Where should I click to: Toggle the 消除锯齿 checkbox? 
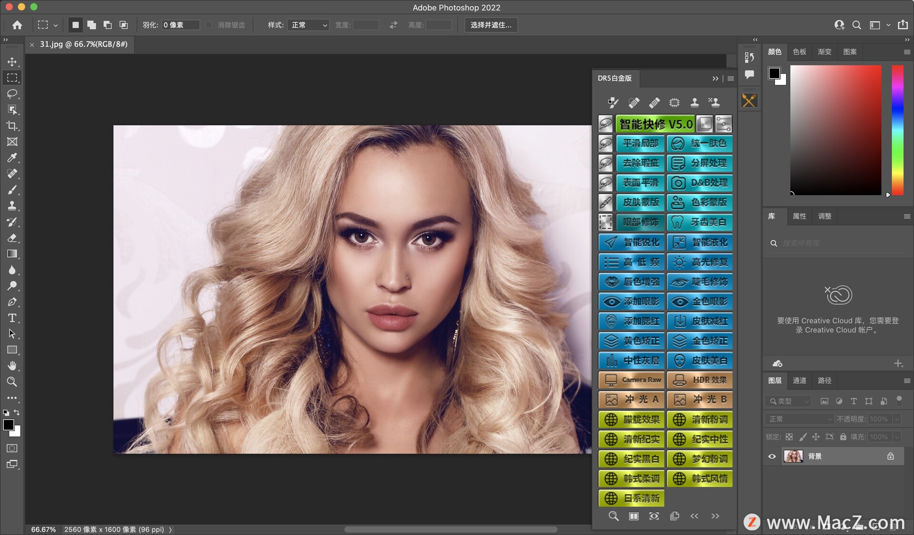209,25
